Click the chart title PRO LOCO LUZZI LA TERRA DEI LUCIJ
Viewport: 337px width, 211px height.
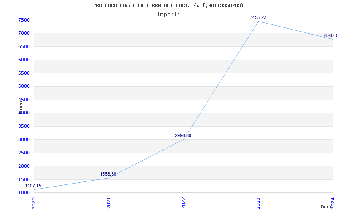click(168, 5)
